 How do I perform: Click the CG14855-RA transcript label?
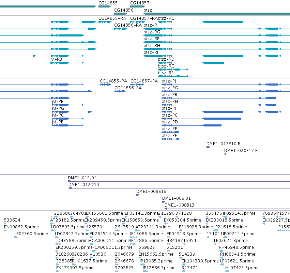[112, 18]
